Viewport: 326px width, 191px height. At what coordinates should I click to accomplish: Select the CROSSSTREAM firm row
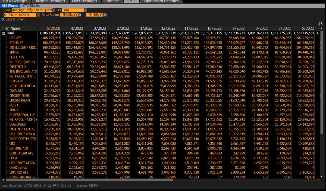(20, 100)
